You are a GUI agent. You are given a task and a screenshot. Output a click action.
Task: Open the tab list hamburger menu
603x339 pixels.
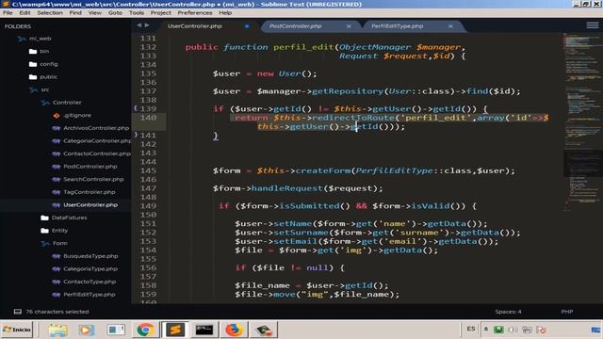pos(593,25)
